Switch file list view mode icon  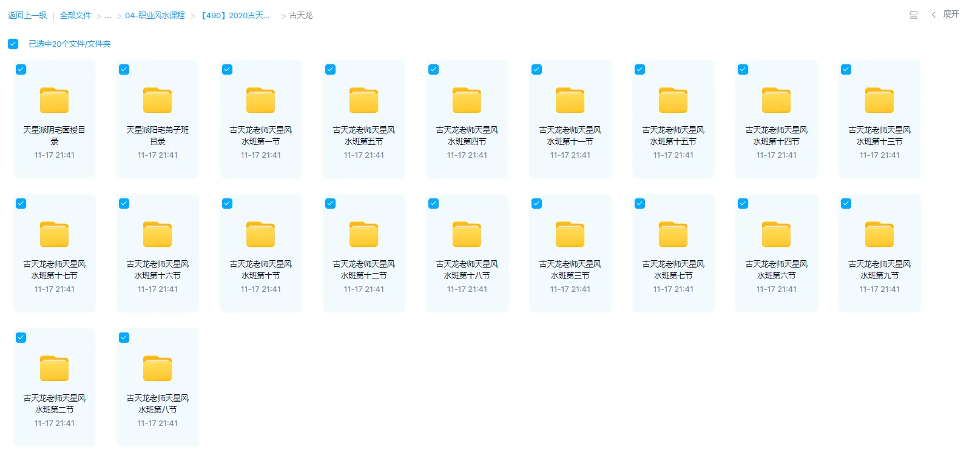point(914,15)
